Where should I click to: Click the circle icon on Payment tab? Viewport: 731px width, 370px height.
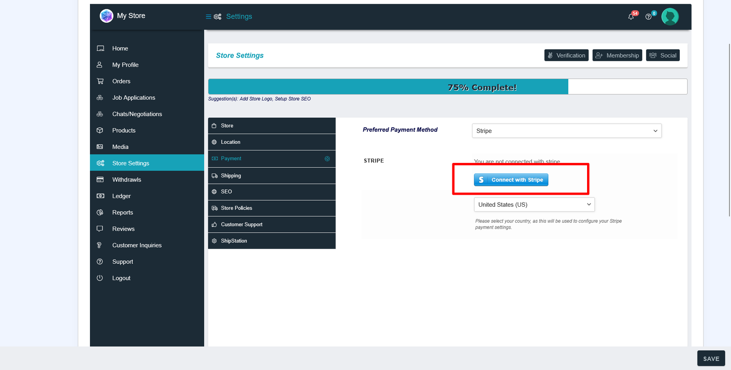pyautogui.click(x=327, y=159)
